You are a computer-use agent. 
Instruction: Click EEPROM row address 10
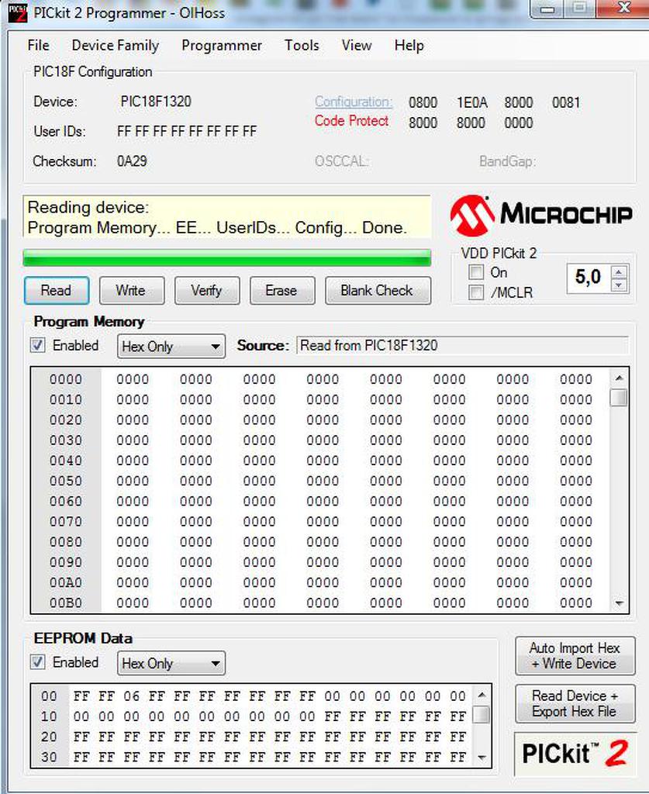click(49, 716)
